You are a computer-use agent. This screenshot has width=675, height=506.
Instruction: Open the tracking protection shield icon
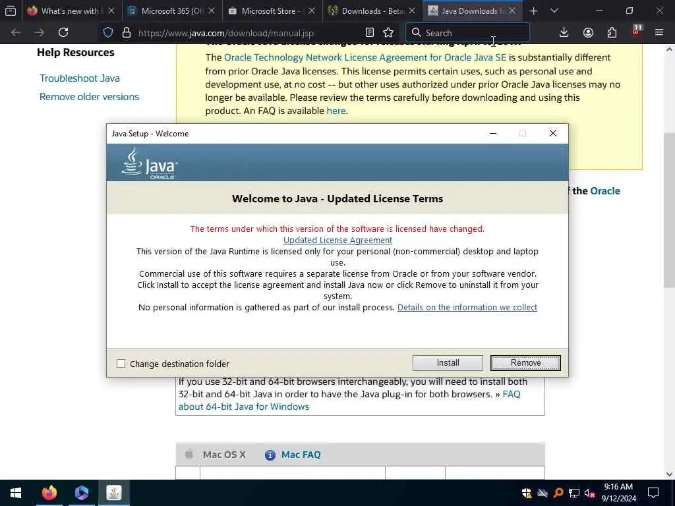108,33
